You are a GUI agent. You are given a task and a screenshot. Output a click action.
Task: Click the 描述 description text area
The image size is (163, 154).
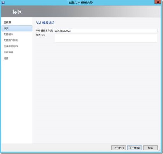(x=106, y=38)
